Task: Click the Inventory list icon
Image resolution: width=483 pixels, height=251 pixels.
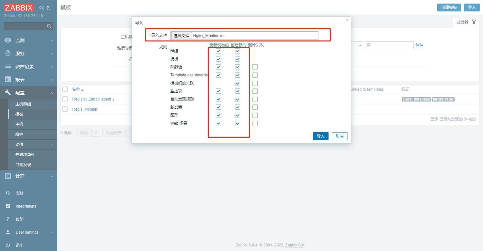Action: pyautogui.click(x=8, y=67)
